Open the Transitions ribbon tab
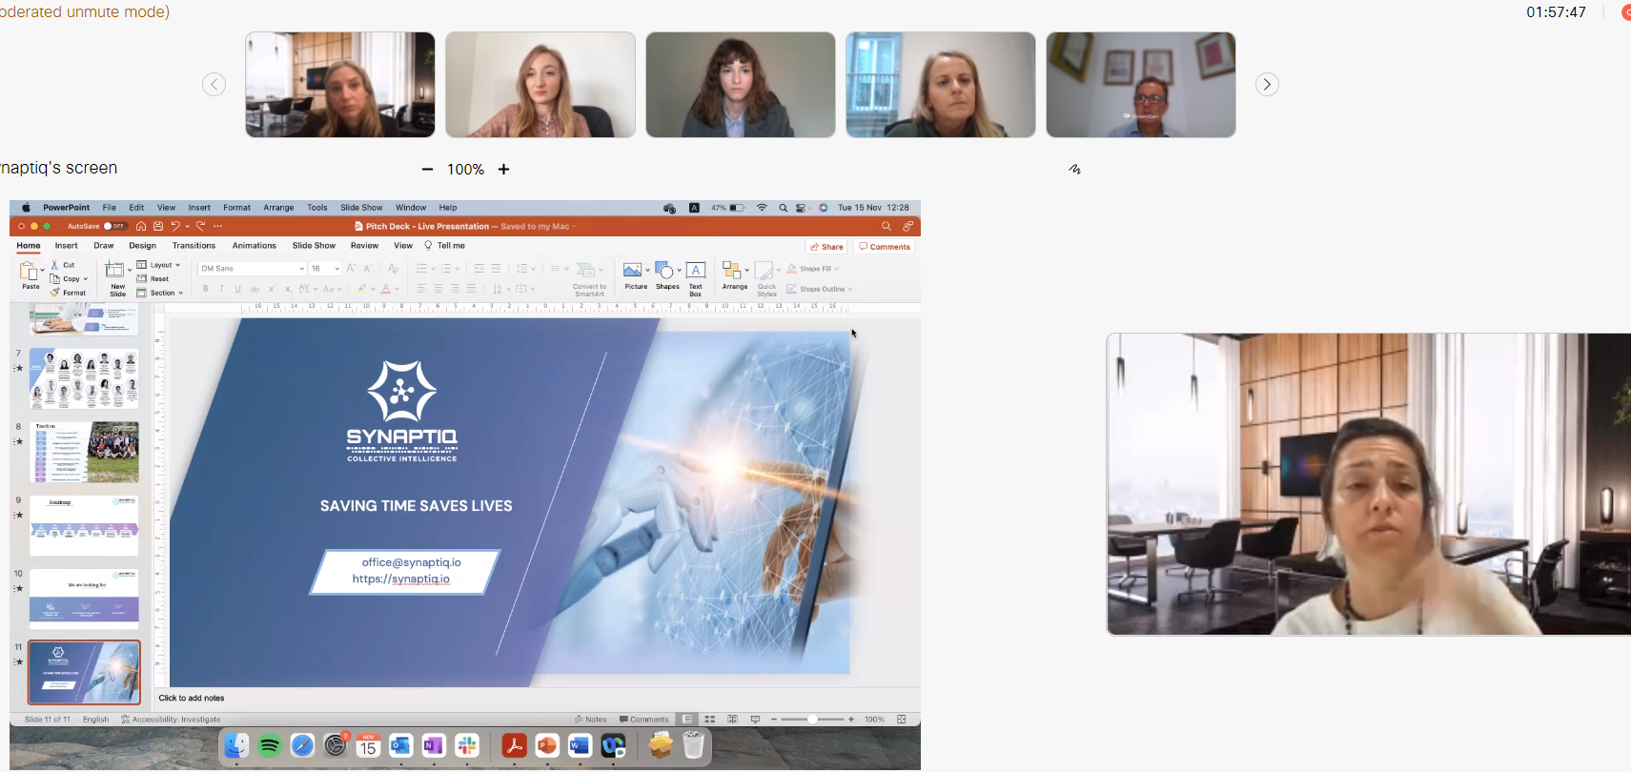Screen dimensions: 1631x772 click(194, 246)
